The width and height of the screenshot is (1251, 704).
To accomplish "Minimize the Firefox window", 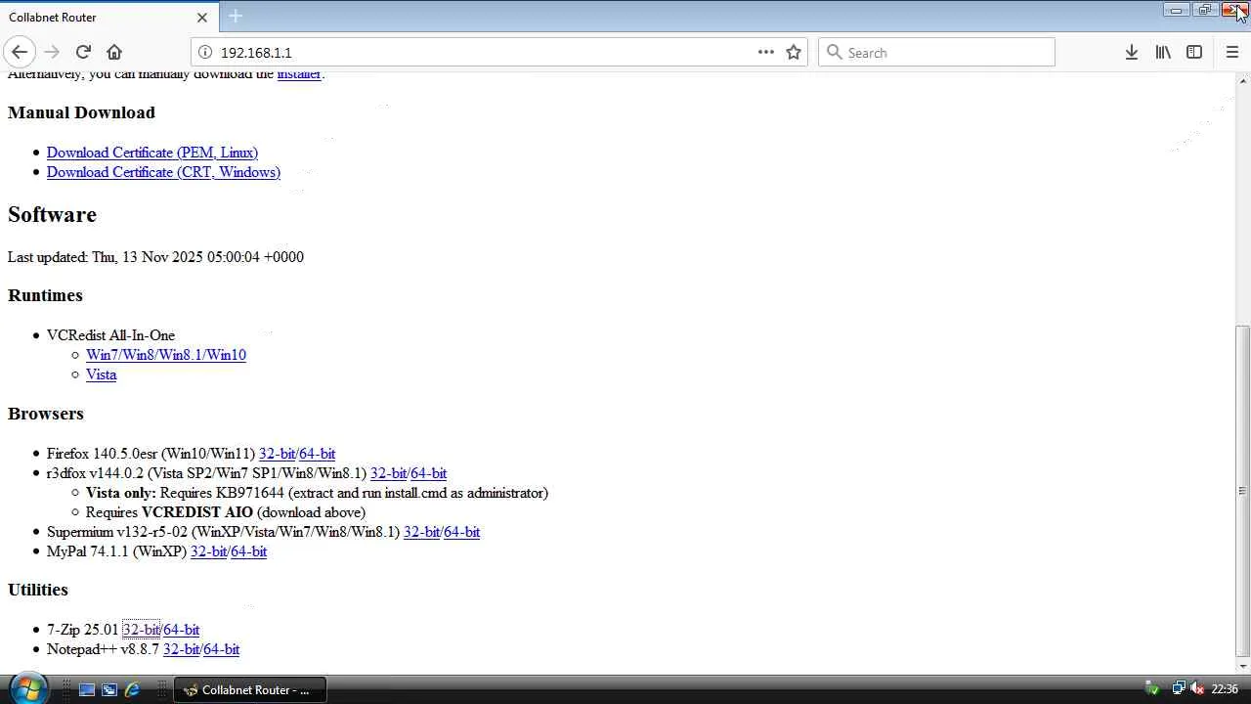I will pos(1176,10).
